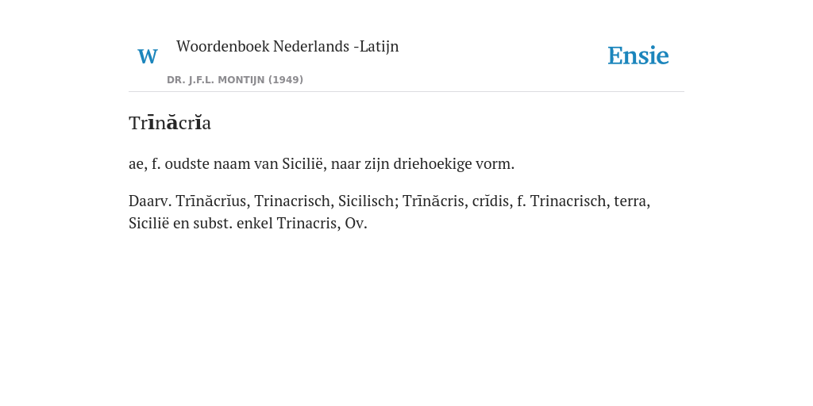Click the author line DR. J.F.L. MONTIJN (1949)

pos(235,80)
